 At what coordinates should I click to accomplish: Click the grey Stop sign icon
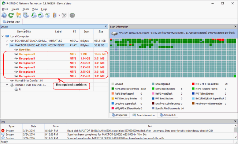(72, 15)
